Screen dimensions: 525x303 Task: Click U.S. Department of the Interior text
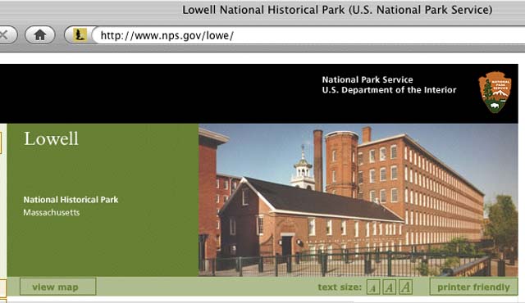pyautogui.click(x=389, y=90)
